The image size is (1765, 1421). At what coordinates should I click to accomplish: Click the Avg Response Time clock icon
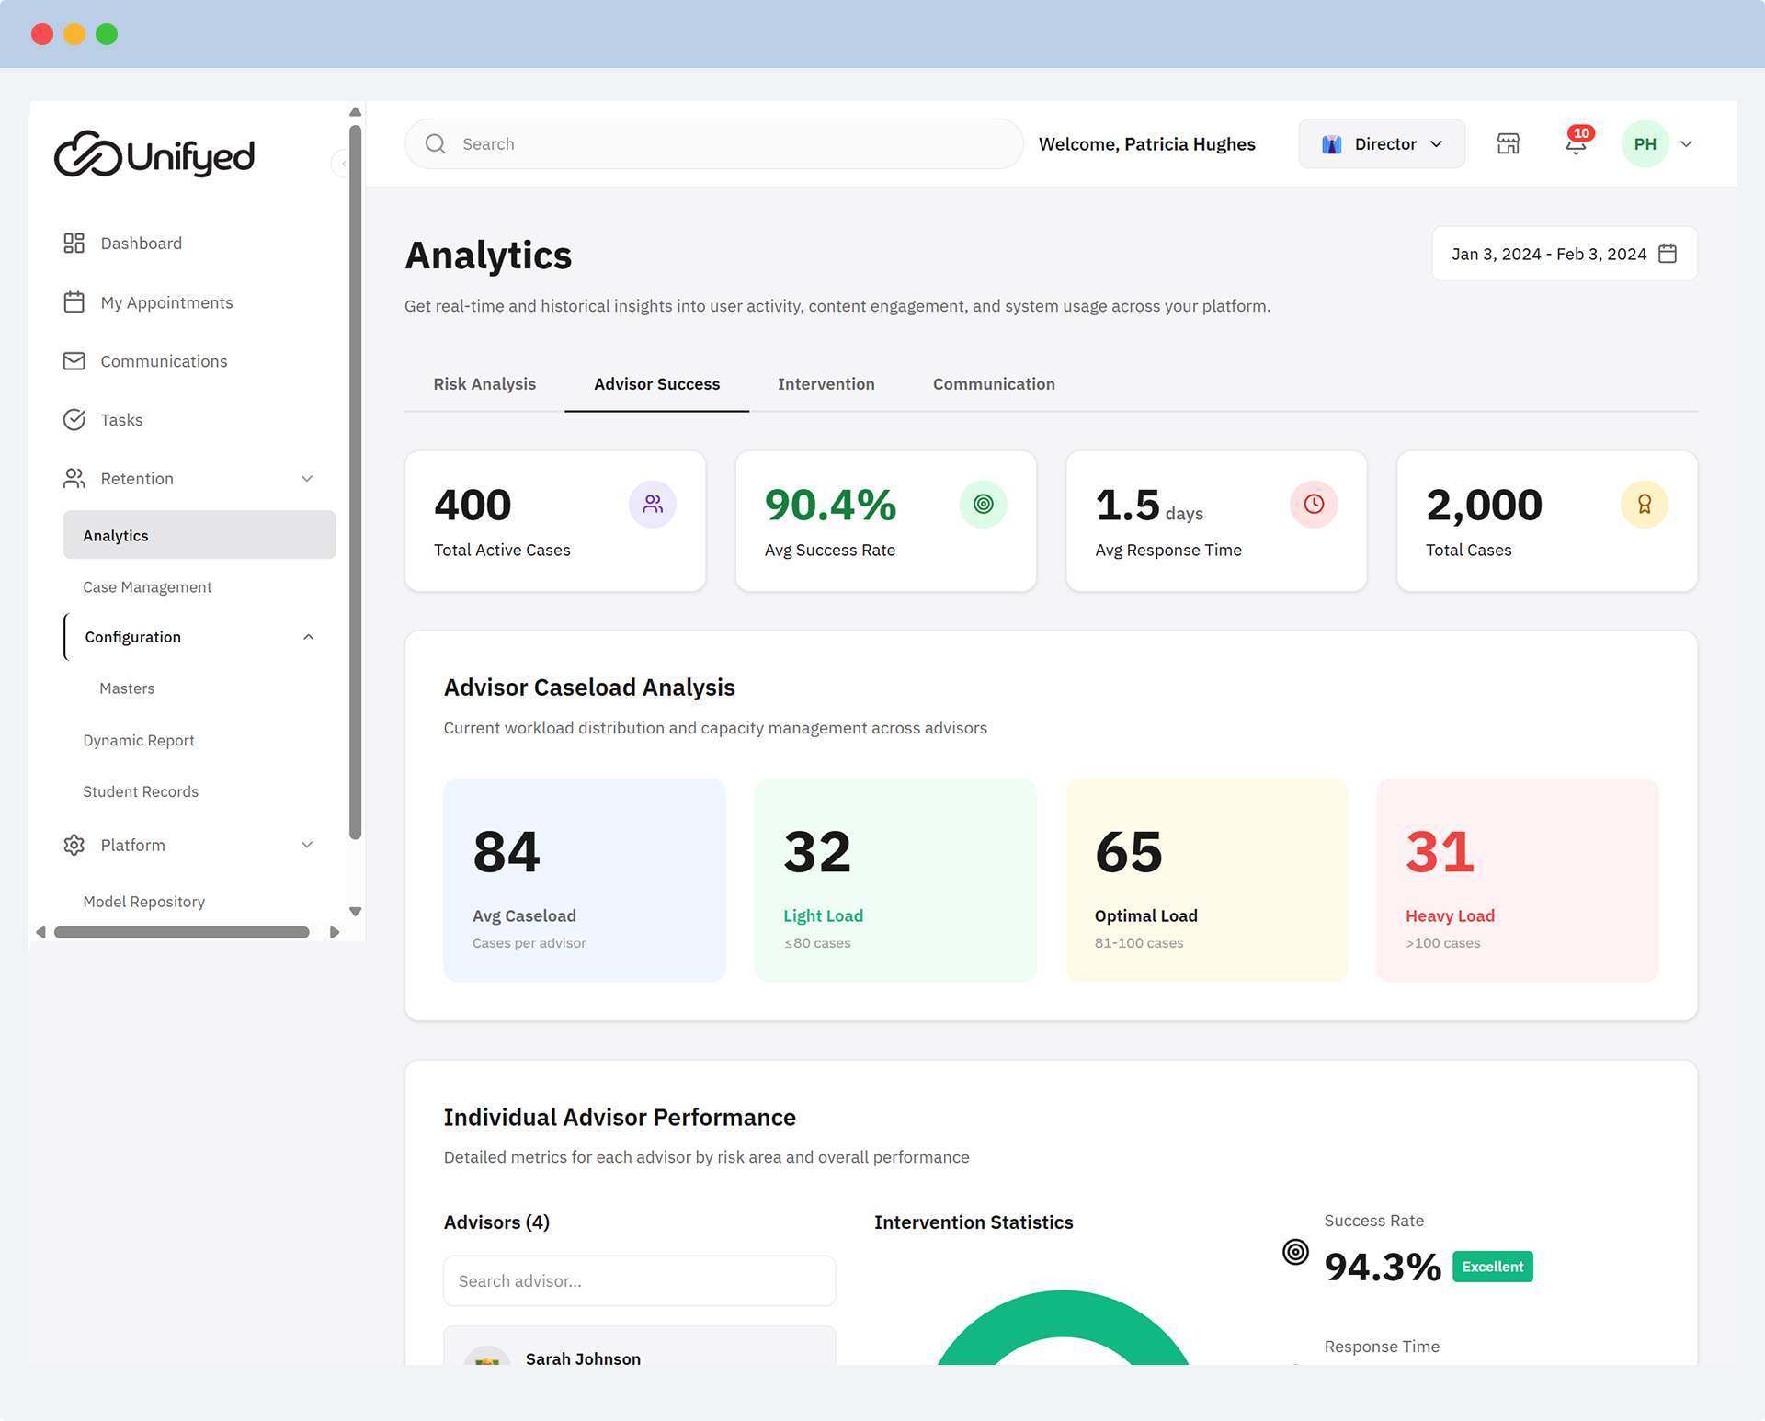coord(1314,504)
